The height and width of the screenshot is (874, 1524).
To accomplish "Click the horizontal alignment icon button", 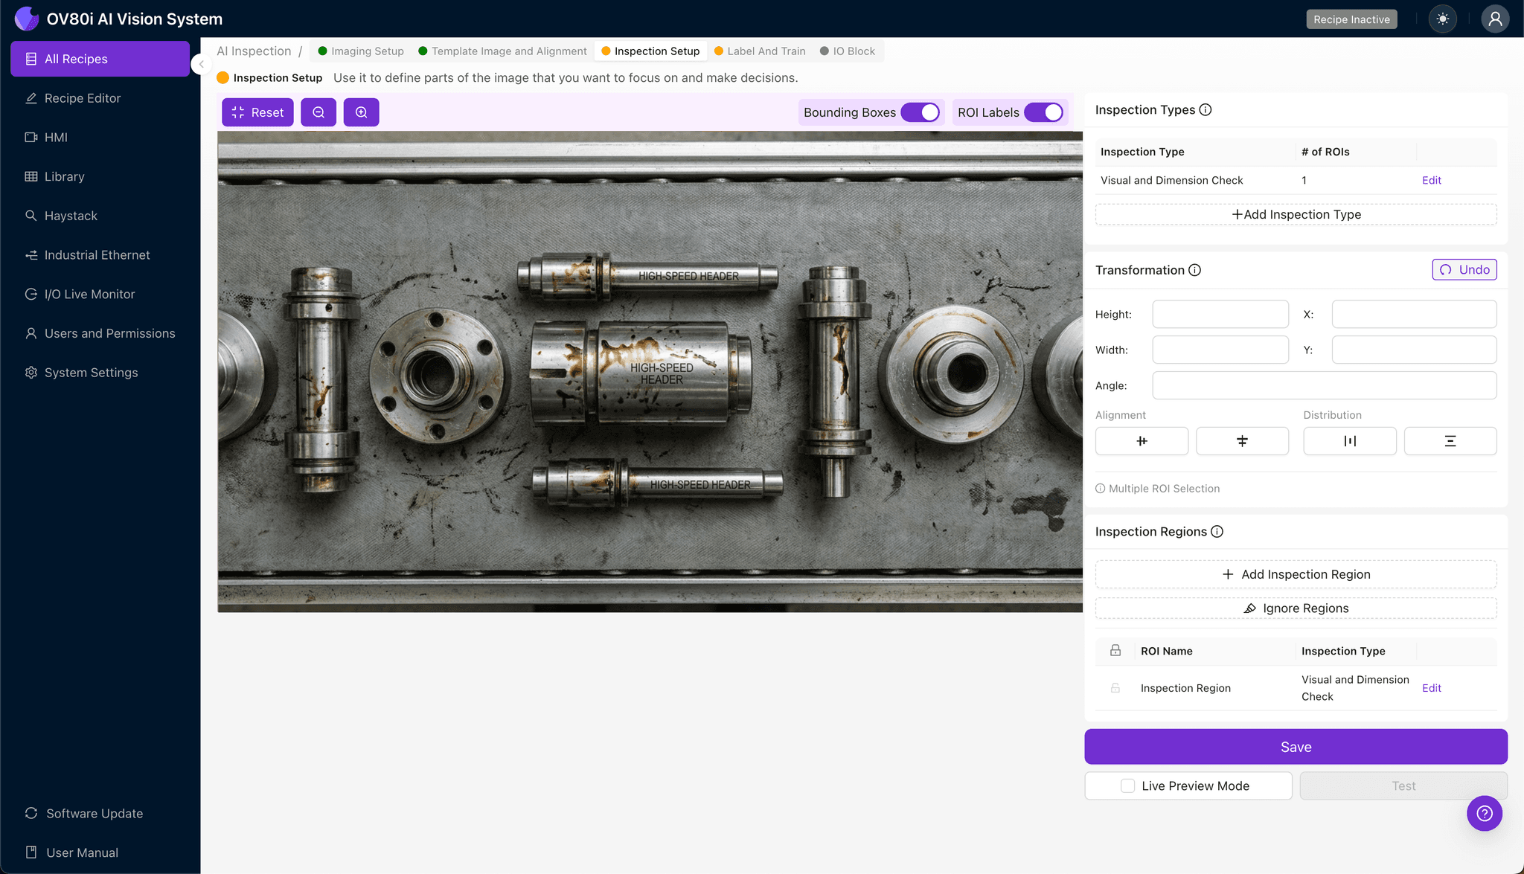I will 1142,441.
